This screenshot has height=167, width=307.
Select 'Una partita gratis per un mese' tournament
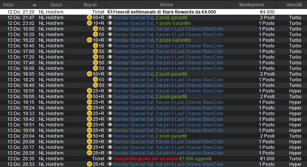click(x=146, y=159)
